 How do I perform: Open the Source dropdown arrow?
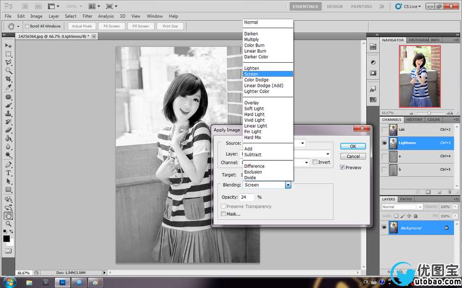coord(303,143)
